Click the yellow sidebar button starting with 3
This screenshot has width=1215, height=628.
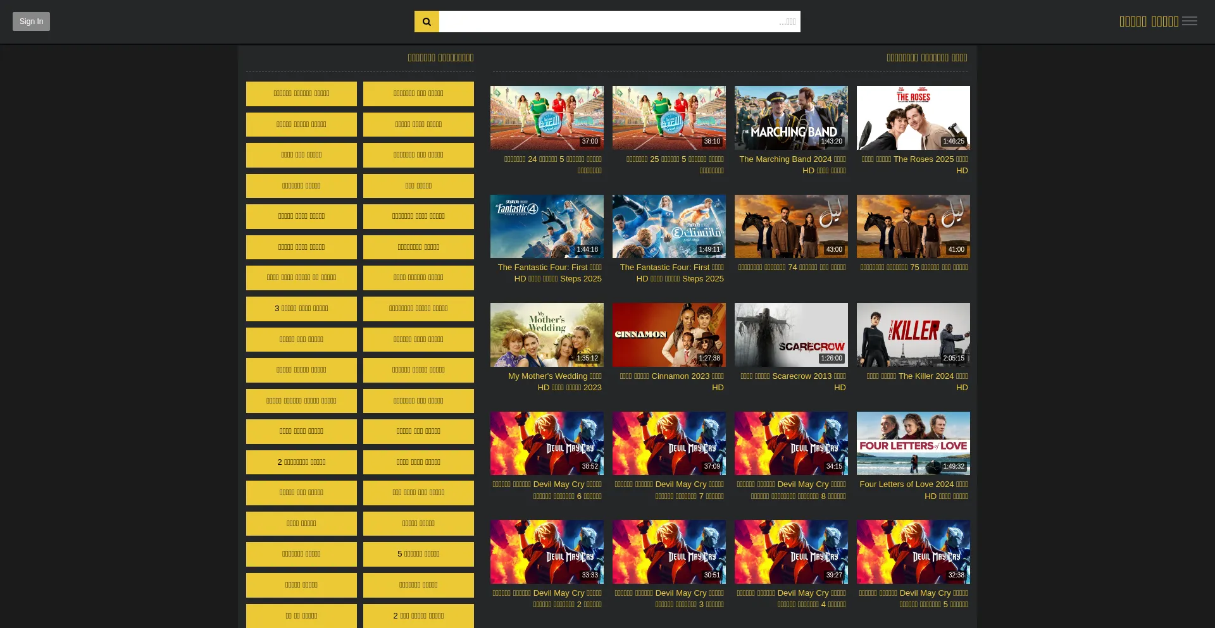click(x=301, y=309)
